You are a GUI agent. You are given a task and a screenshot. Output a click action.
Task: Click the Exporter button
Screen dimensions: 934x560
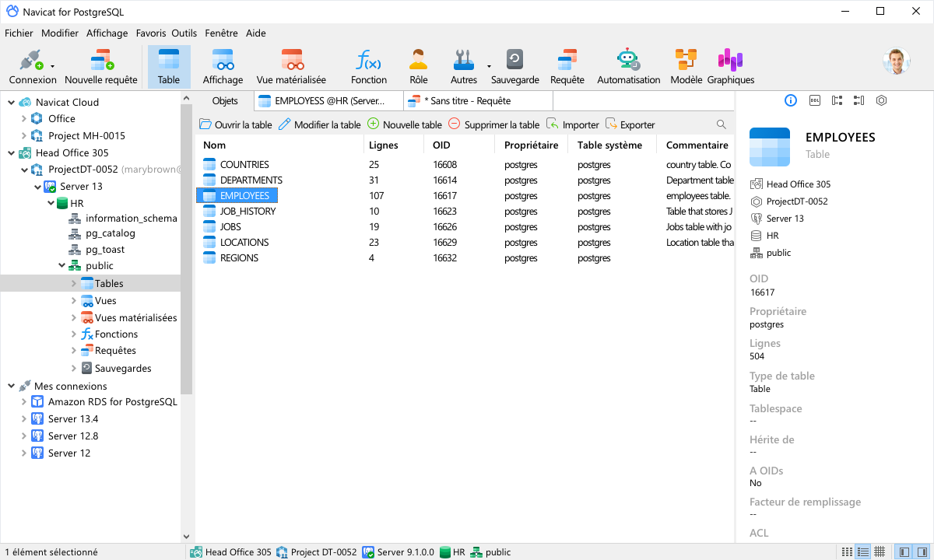(x=630, y=124)
